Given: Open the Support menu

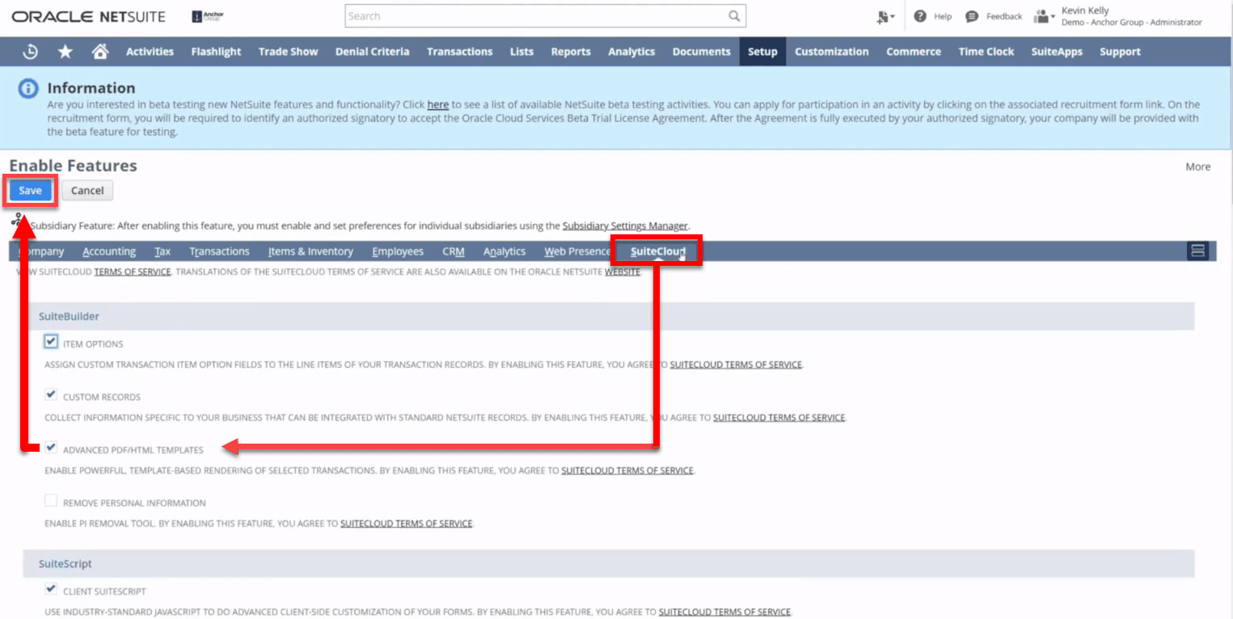Looking at the screenshot, I should [1120, 52].
